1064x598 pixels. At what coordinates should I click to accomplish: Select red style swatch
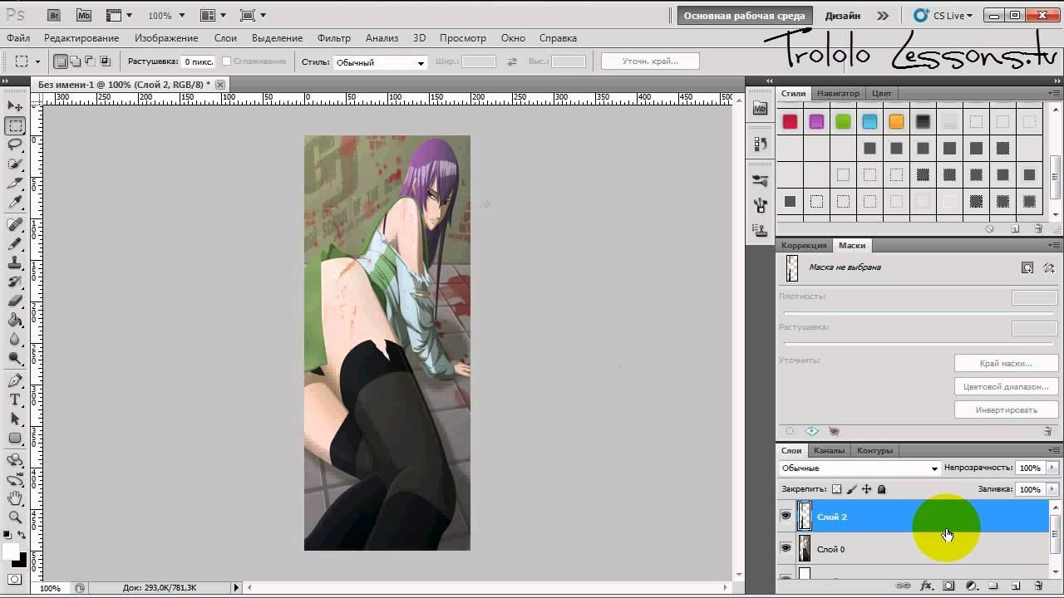point(790,122)
